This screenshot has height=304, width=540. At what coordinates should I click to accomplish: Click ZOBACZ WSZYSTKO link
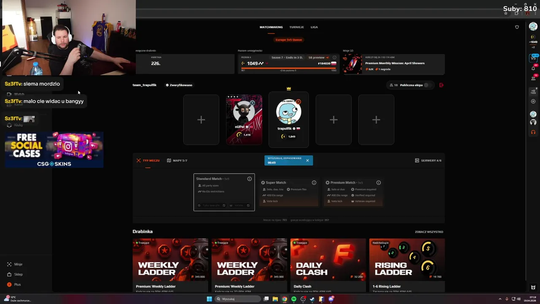429,232
